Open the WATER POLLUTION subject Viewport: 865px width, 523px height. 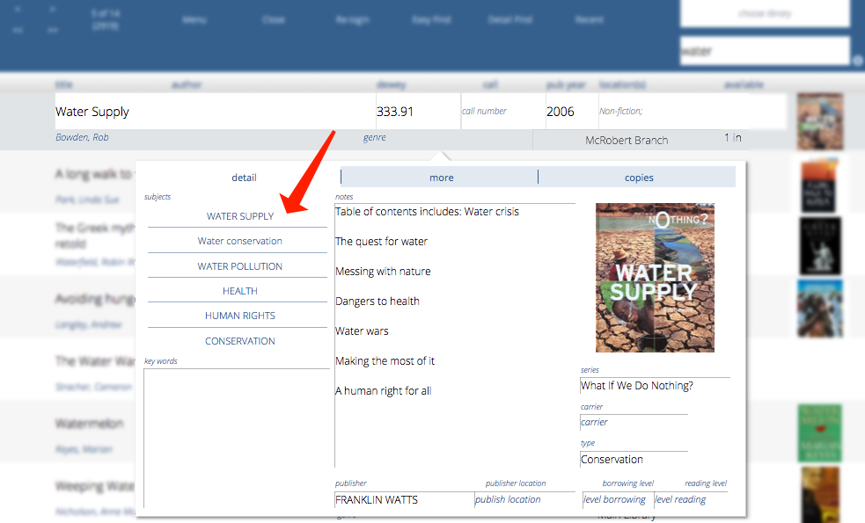(x=240, y=266)
